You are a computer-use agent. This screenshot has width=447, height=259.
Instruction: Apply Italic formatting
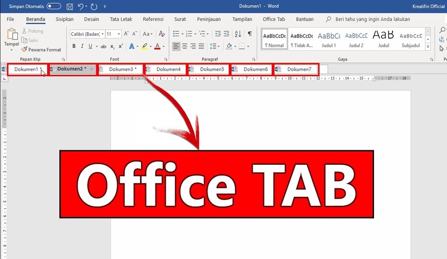coord(82,46)
